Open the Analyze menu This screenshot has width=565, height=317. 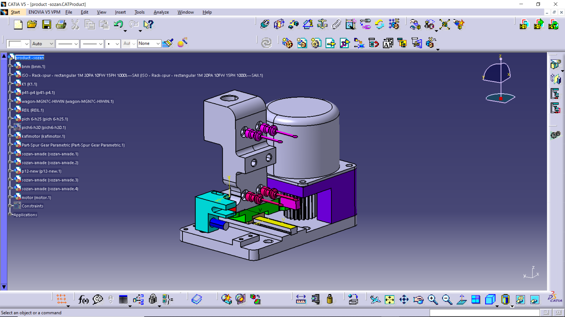pos(161,12)
